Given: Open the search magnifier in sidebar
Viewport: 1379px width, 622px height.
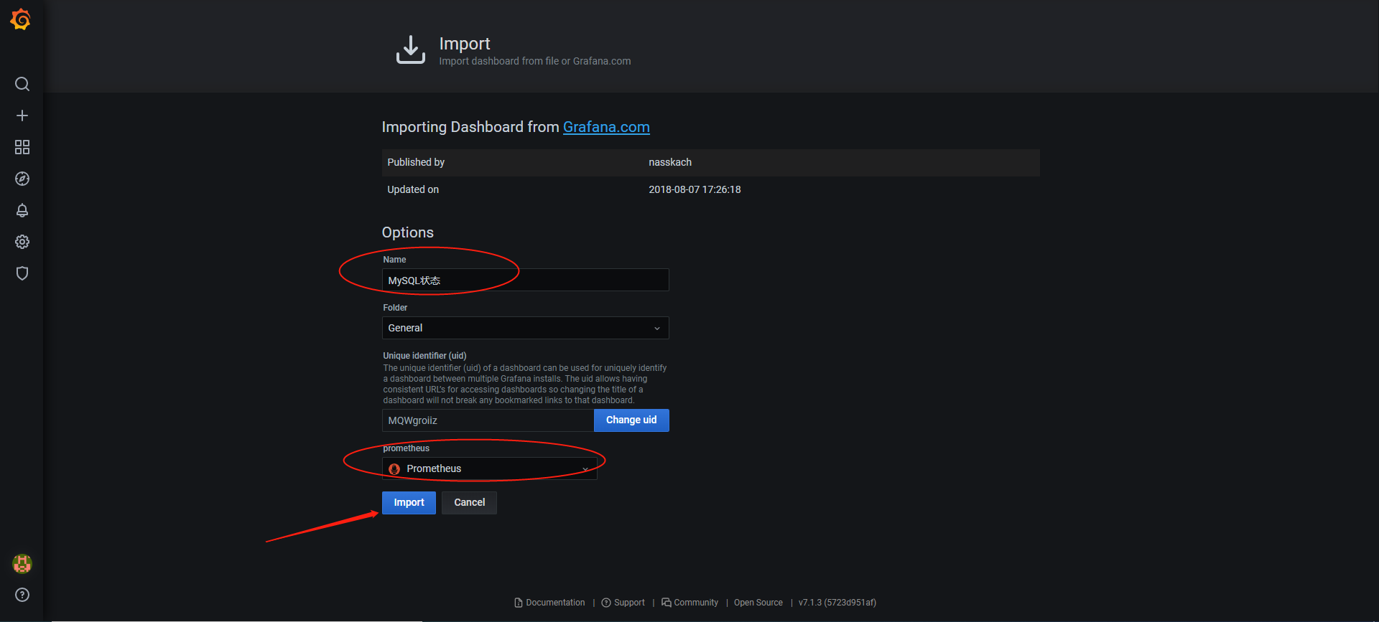Looking at the screenshot, I should click(x=22, y=84).
